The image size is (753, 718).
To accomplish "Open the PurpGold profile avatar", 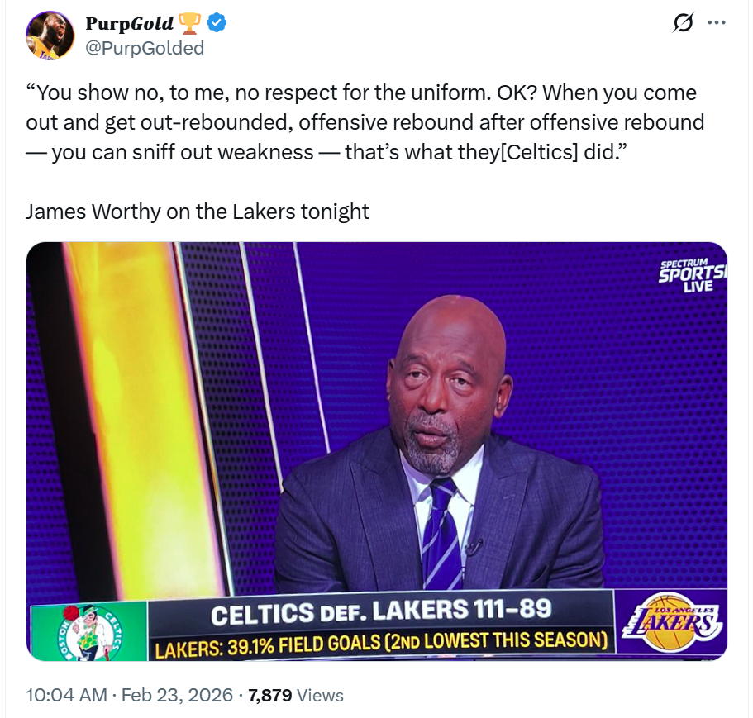I will (x=50, y=36).
